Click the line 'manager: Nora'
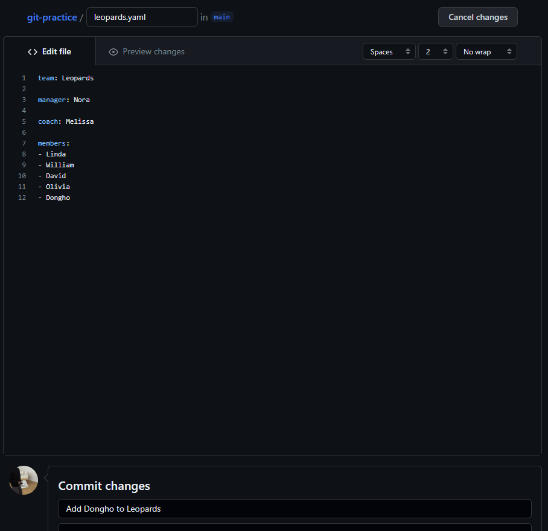 click(63, 100)
